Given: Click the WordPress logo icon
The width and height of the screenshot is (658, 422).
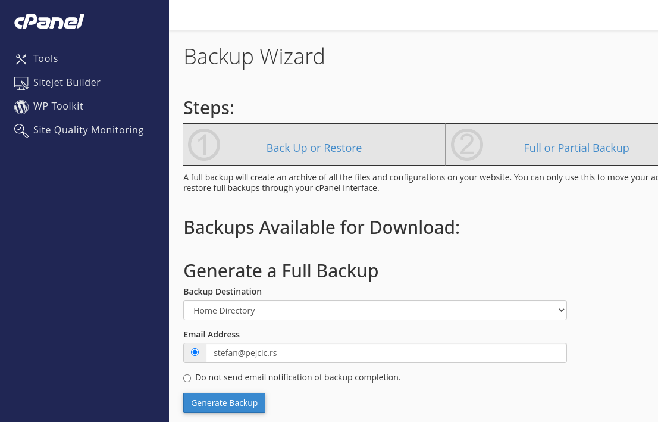Looking at the screenshot, I should pyautogui.click(x=21, y=107).
